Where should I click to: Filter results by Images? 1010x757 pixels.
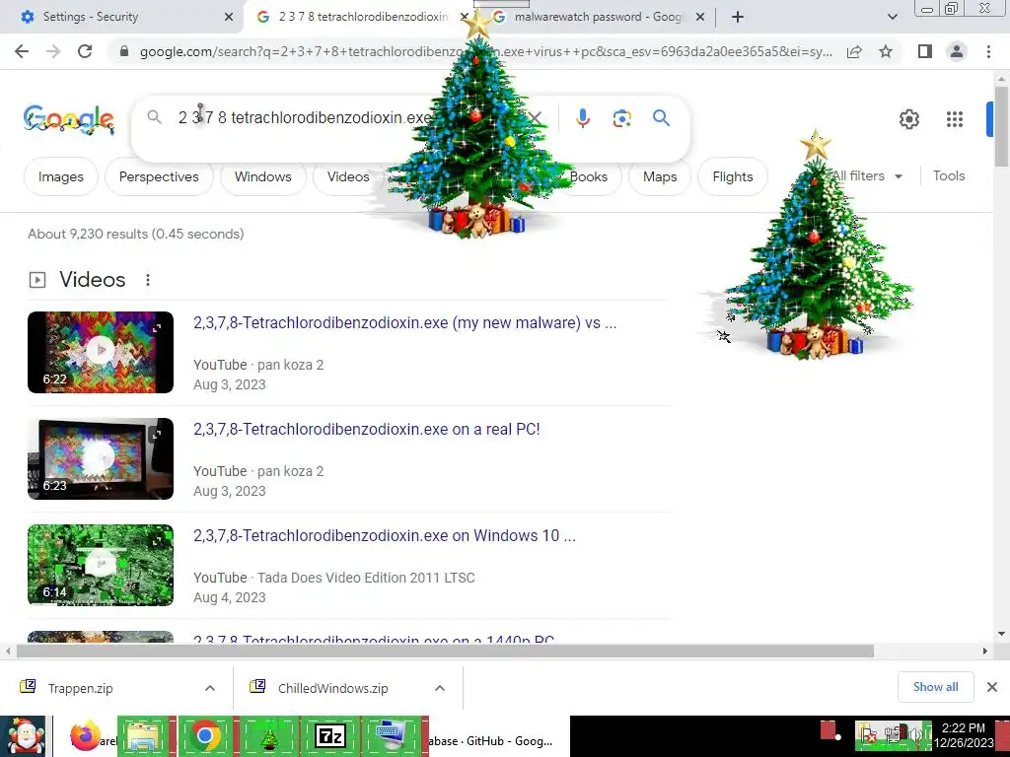click(60, 176)
